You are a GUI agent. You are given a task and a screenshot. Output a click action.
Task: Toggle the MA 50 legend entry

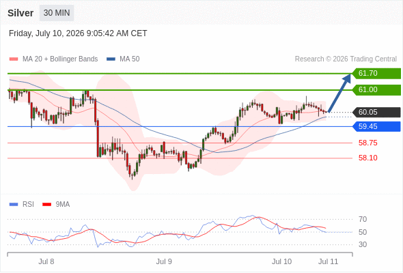[123, 59]
